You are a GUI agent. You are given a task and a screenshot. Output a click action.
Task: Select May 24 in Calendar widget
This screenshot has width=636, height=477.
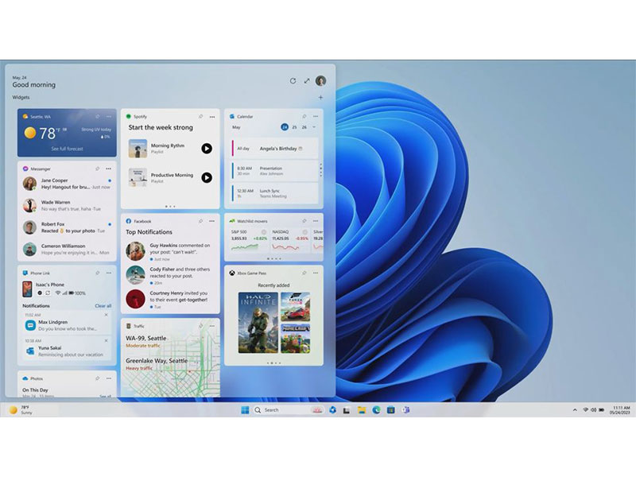[x=285, y=127]
